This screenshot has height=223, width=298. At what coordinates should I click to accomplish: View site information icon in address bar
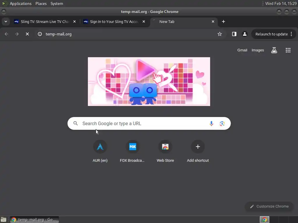(x=40, y=34)
